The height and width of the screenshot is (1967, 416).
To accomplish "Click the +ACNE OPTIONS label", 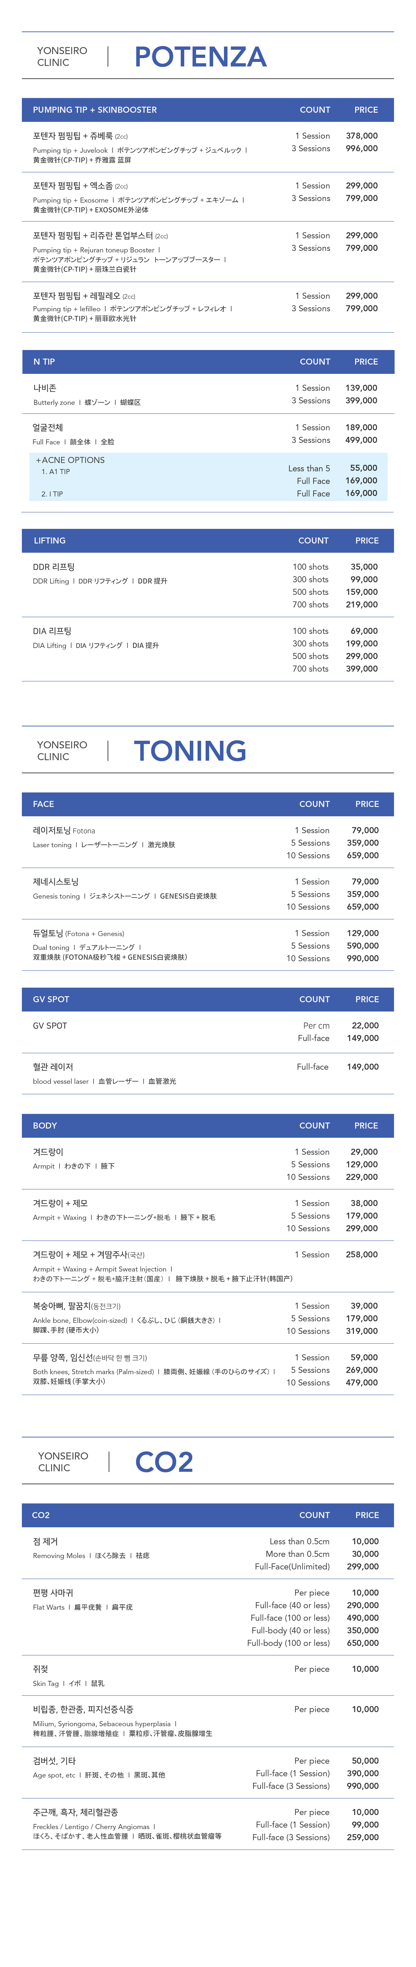I will tap(70, 460).
